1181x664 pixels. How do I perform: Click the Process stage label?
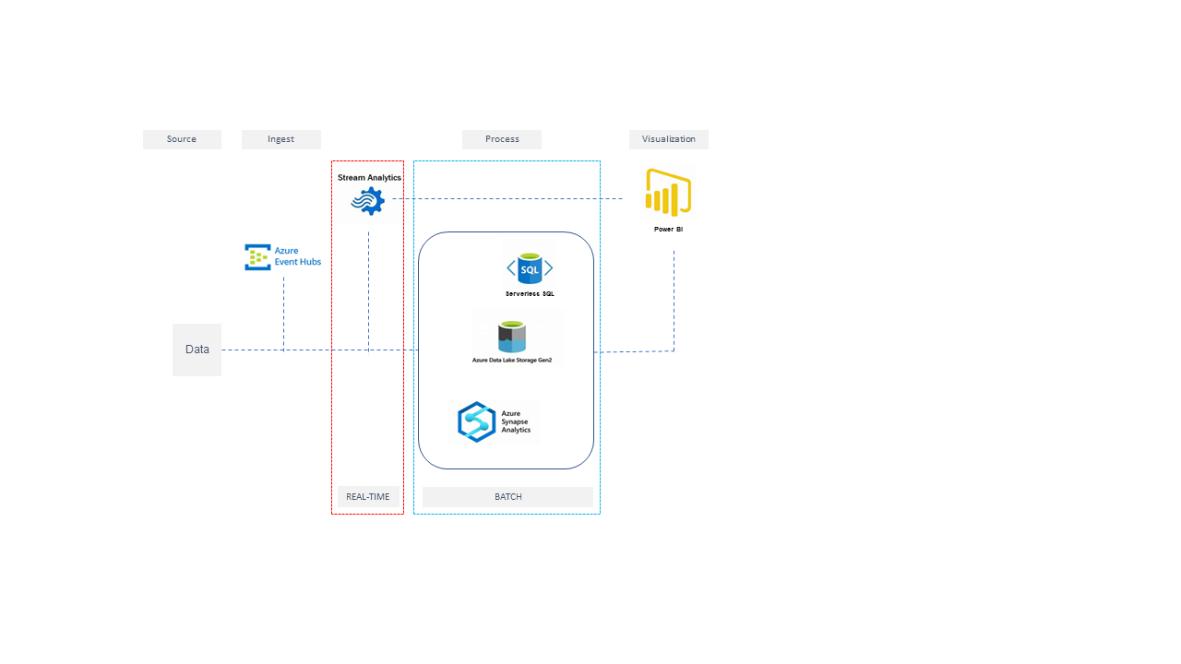(502, 139)
